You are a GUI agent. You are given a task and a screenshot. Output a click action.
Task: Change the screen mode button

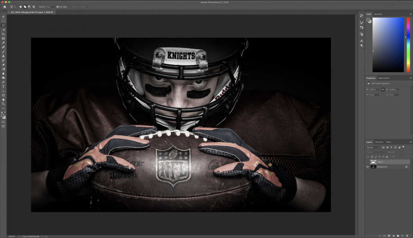click(4, 126)
